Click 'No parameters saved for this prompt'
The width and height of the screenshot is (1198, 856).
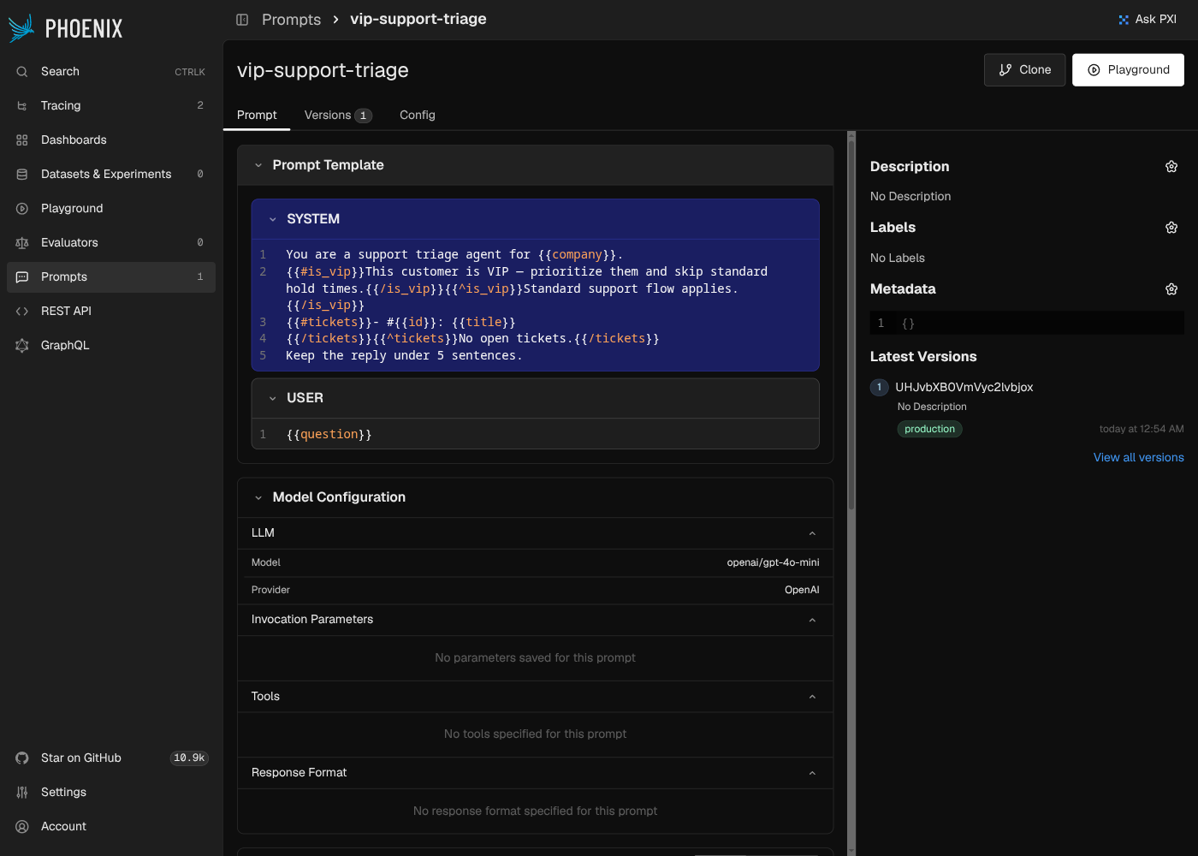coord(535,658)
